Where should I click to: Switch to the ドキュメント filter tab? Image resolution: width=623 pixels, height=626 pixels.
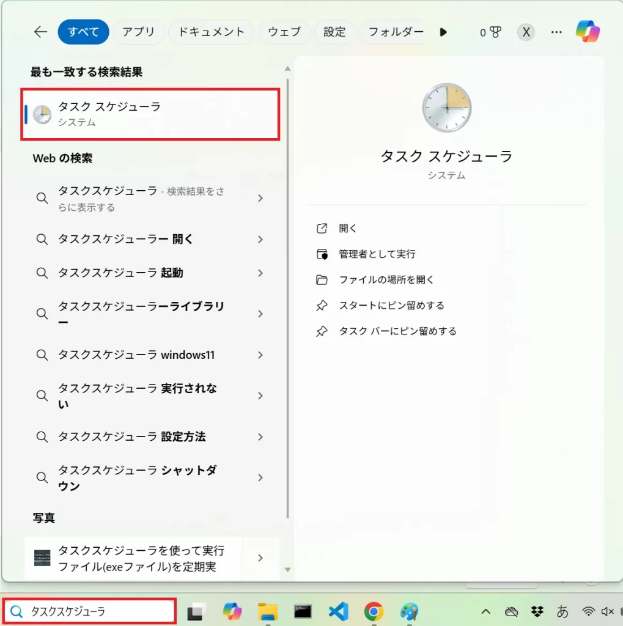211,32
